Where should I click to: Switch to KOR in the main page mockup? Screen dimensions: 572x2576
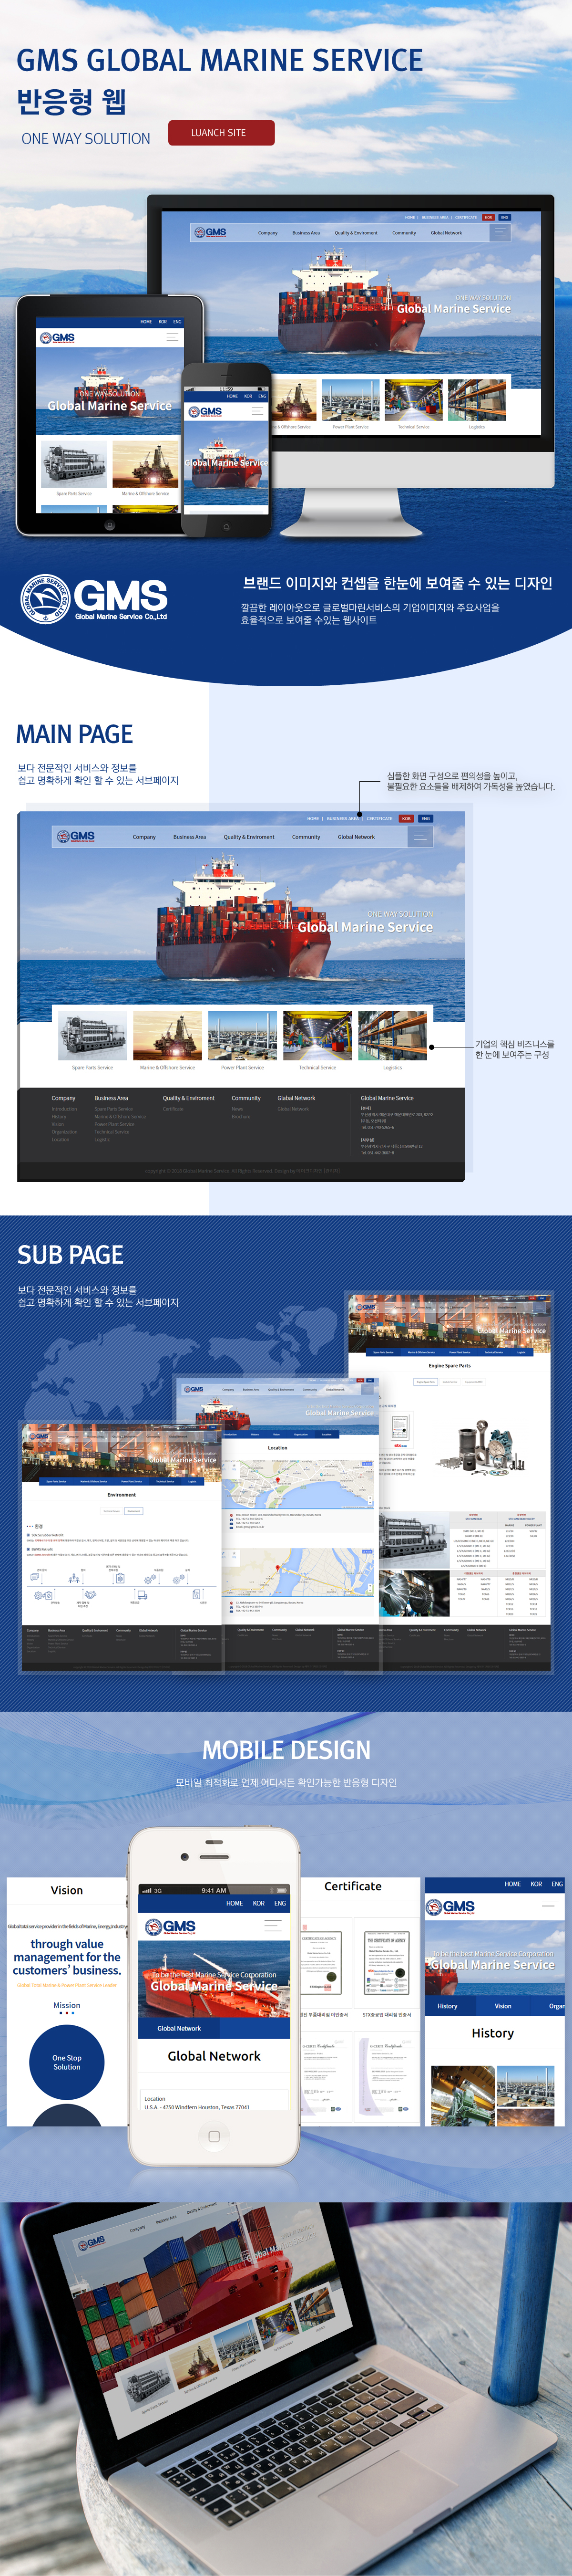406,818
